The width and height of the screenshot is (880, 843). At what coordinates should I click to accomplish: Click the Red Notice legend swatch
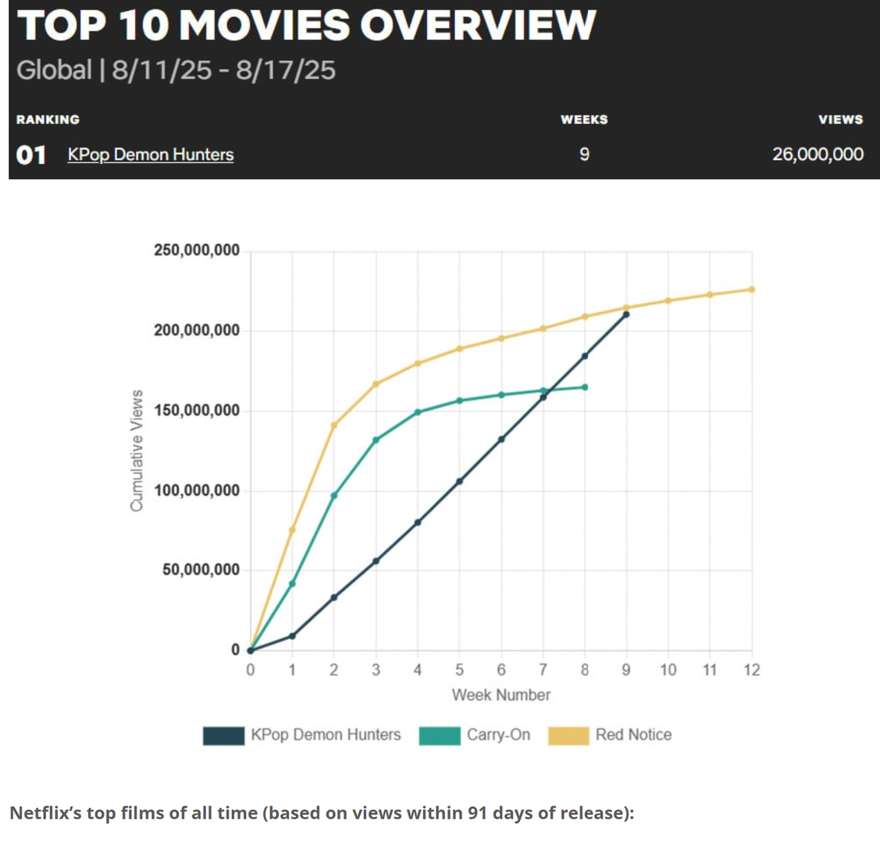568,735
